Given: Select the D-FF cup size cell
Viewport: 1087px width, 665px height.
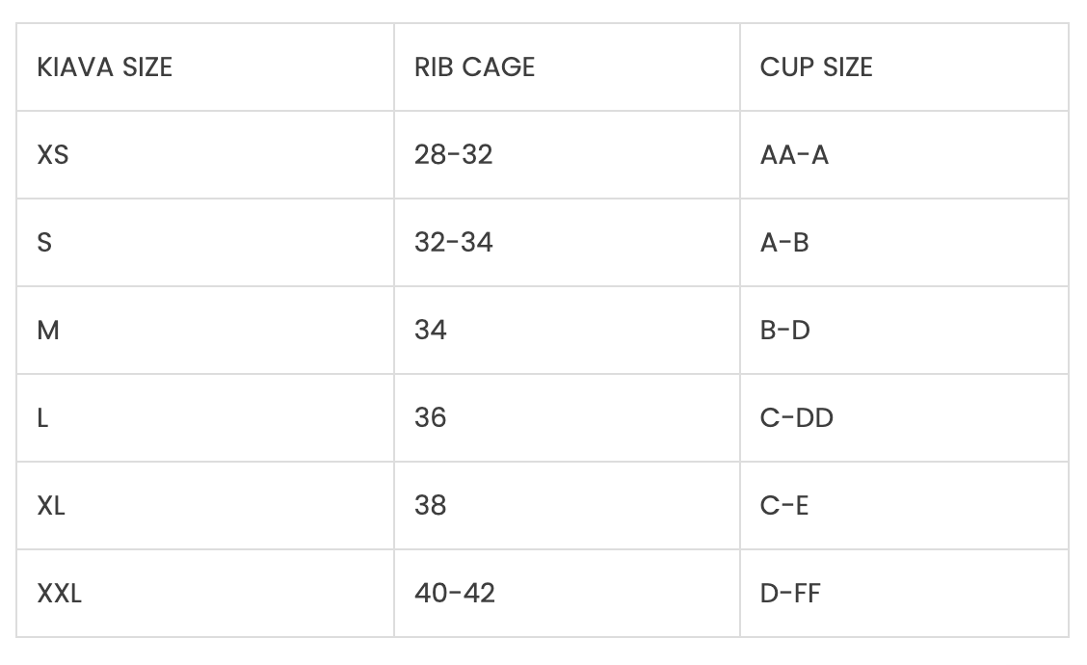Looking at the screenshot, I should tap(790, 594).
